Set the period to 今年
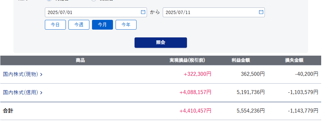Screen dimensions: 331x122 click(x=126, y=25)
